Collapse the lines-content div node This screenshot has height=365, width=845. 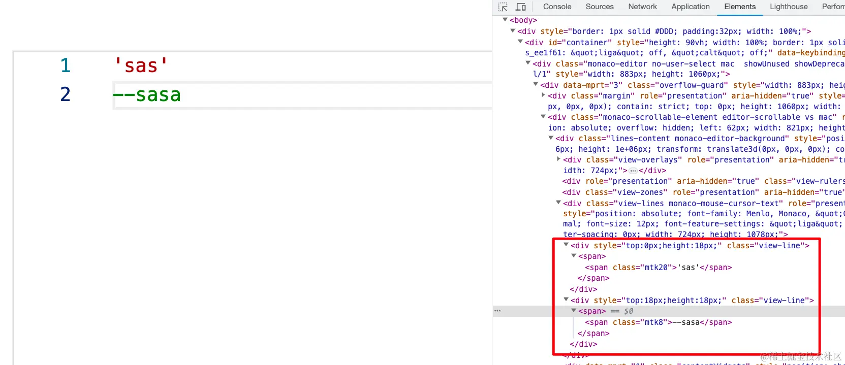[x=551, y=138]
